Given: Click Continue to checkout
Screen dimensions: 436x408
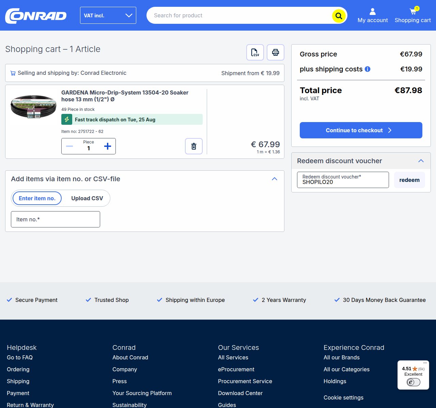Looking at the screenshot, I should coord(361,130).
